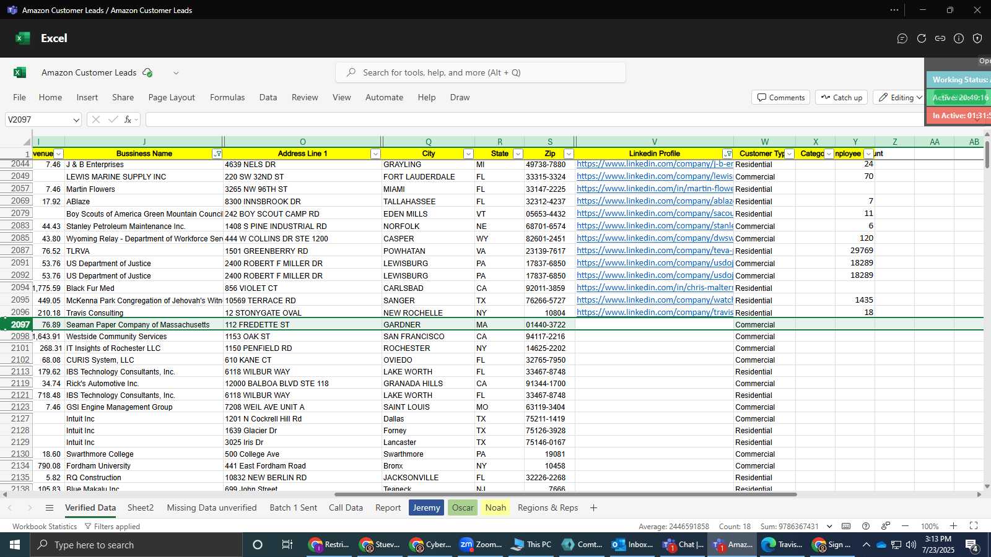This screenshot has width=991, height=557.
Task: Open the Draw ribbon tab
Action: (460, 97)
